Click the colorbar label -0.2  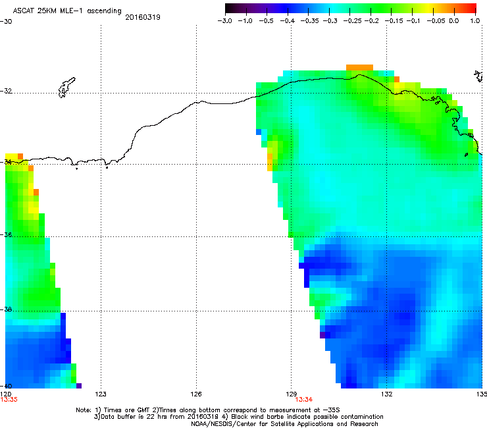[x=371, y=21]
